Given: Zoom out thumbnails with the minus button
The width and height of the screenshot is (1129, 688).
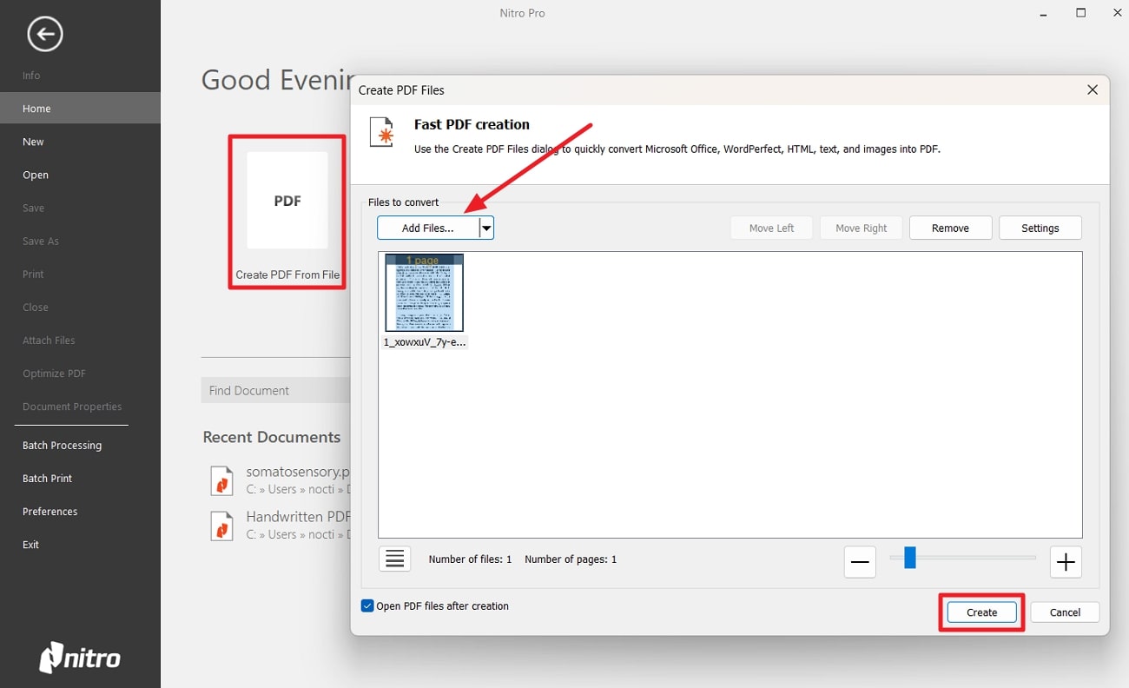Looking at the screenshot, I should coord(860,562).
